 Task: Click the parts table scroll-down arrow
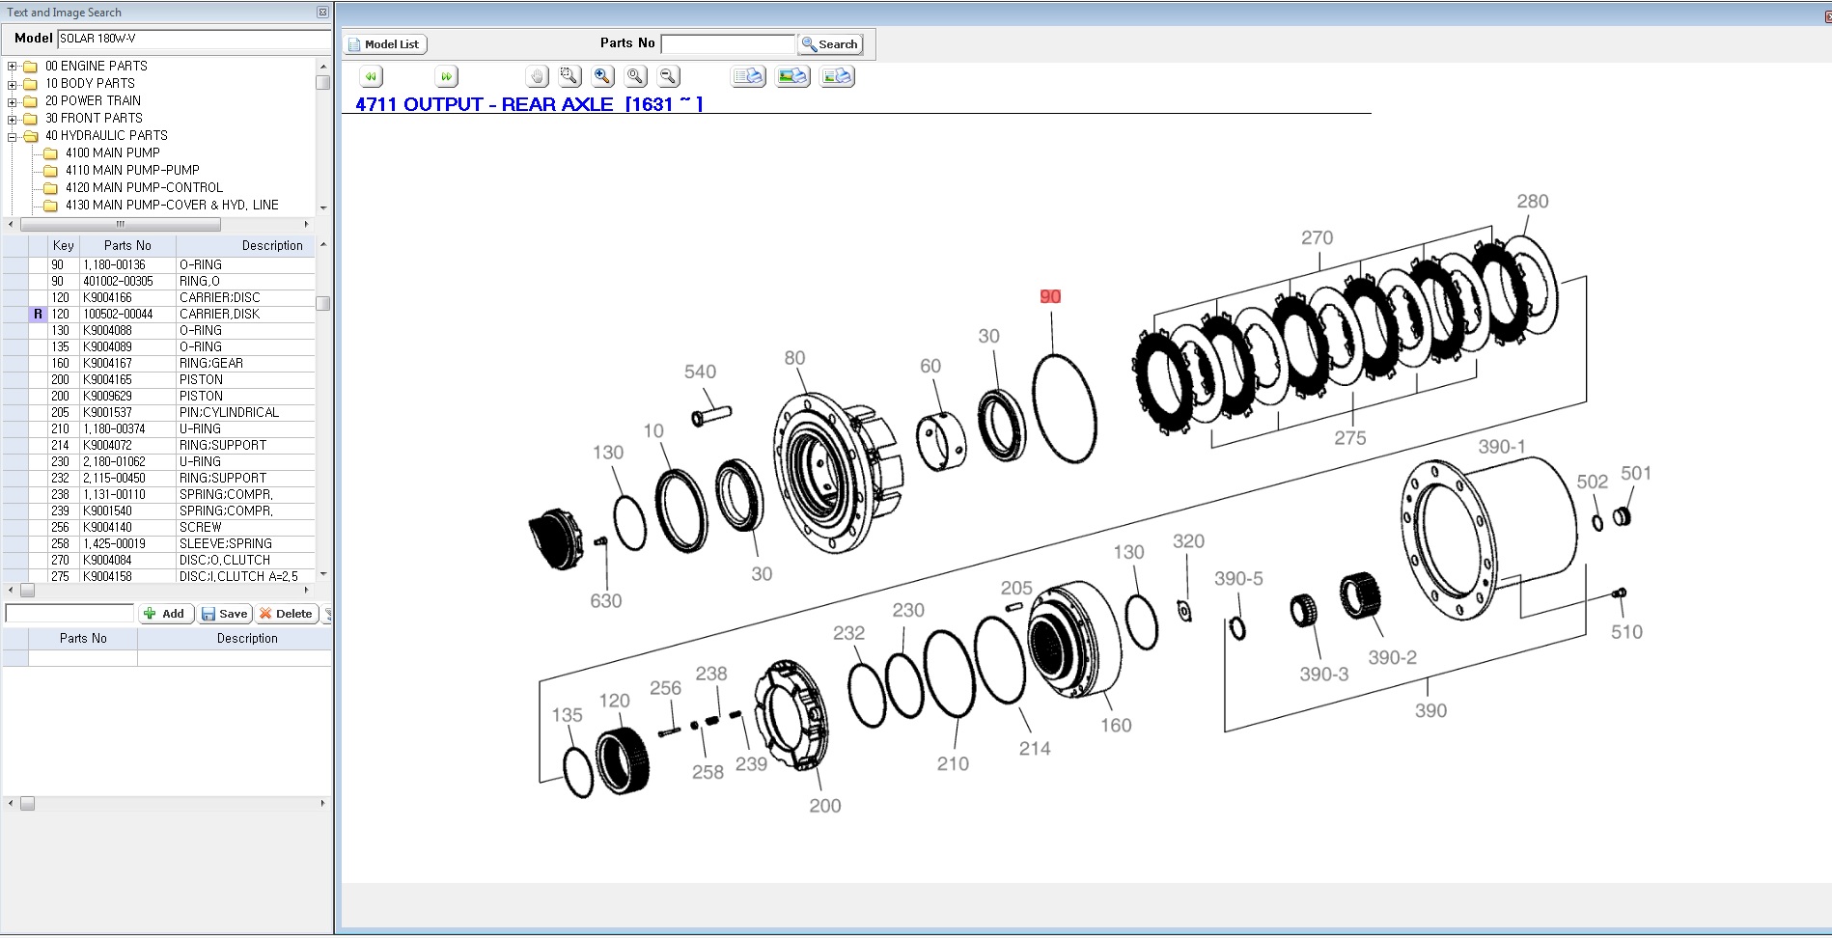tap(323, 574)
